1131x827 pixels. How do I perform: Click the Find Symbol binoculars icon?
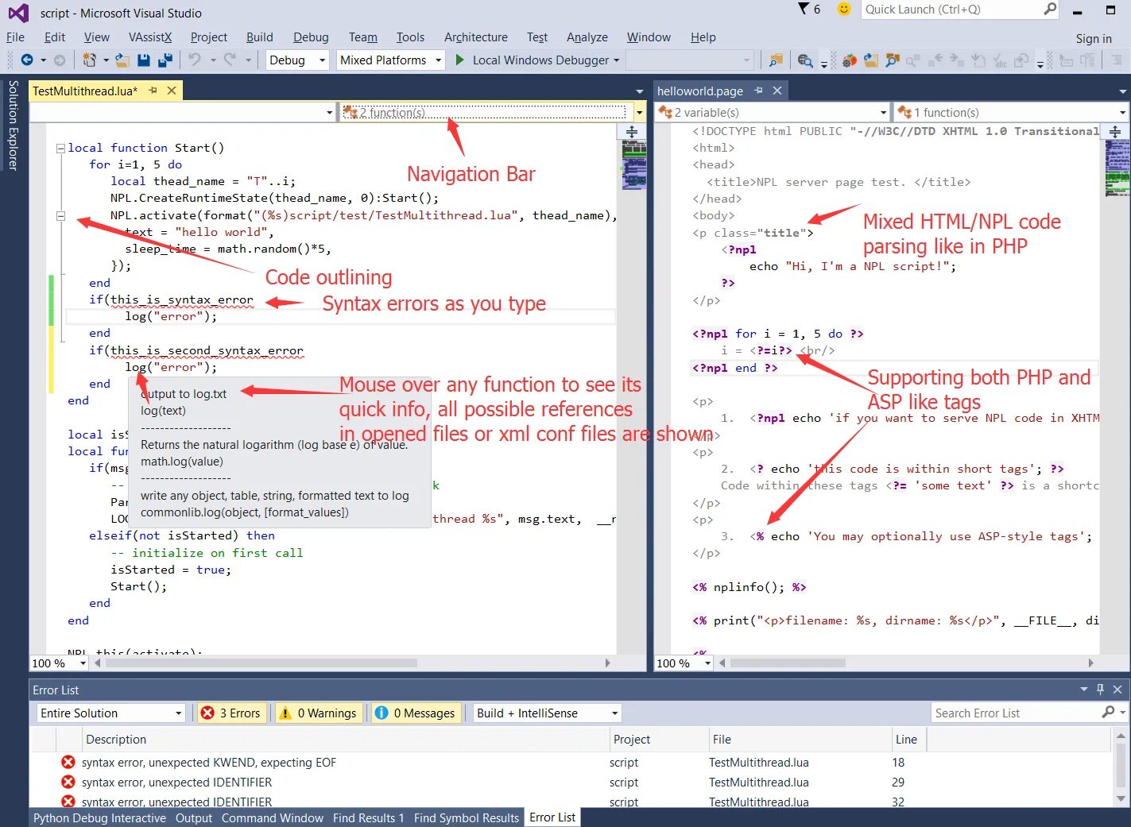pyautogui.click(x=893, y=60)
